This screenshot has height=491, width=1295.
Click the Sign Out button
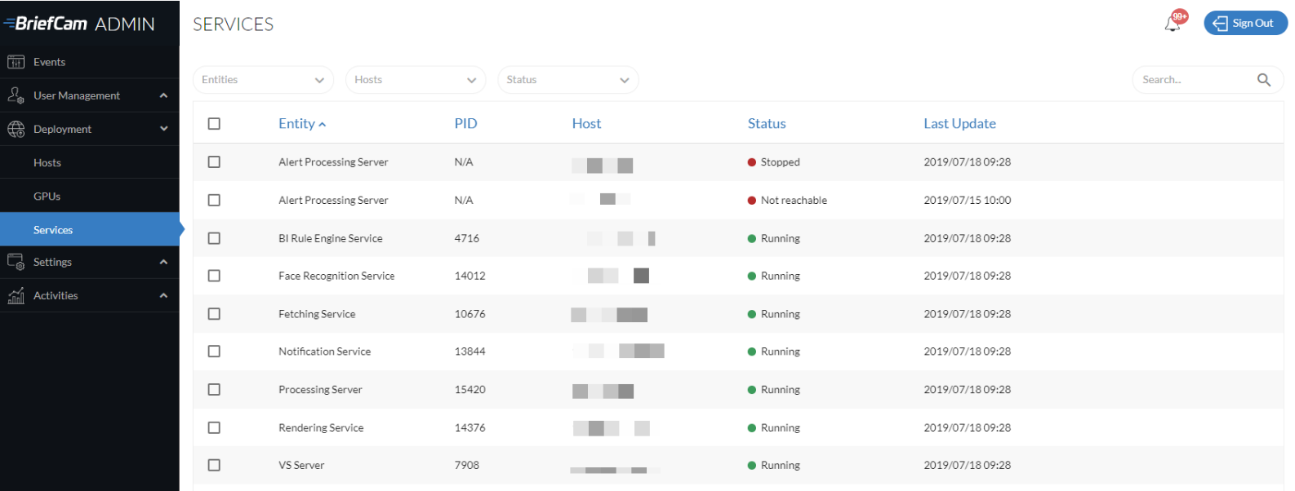(1245, 23)
